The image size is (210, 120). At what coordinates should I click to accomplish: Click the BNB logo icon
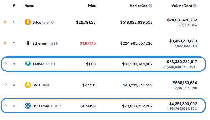coord(28,85)
